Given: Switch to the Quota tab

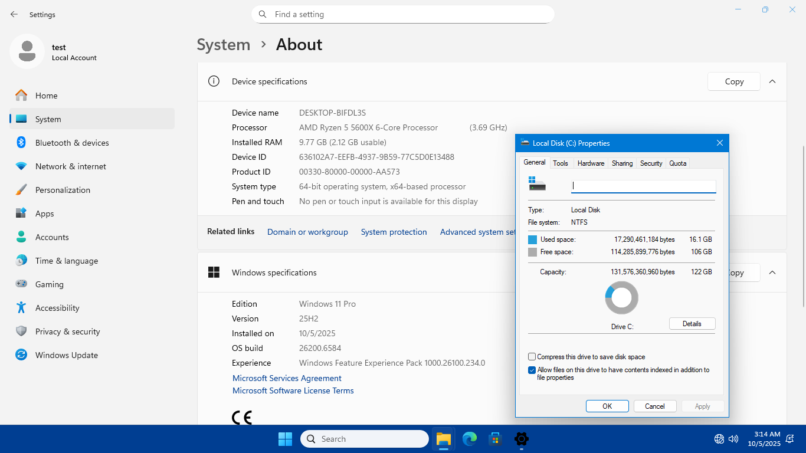Looking at the screenshot, I should [677, 163].
